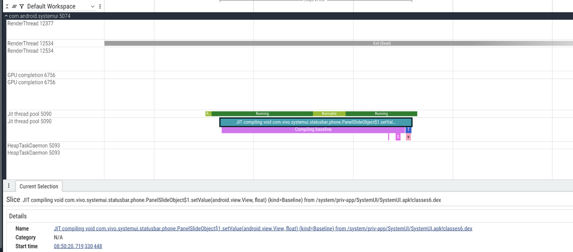Click the HeapTaskDaemon 5093 slice track label
Screen dimensions: 573x252
pos(34,153)
